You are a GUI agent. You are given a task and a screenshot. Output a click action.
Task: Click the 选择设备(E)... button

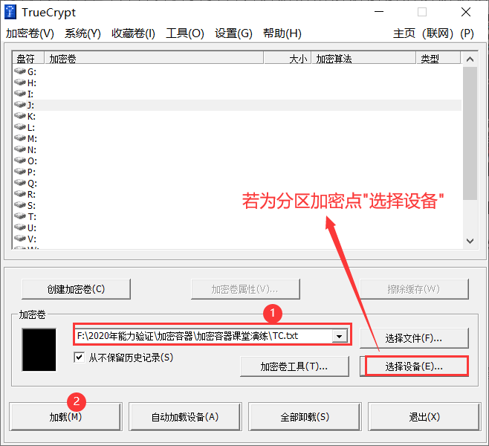point(414,366)
